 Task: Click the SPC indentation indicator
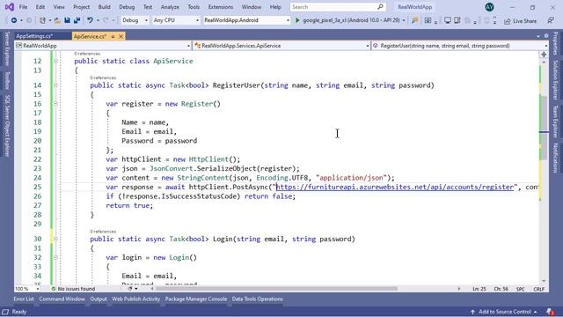[520, 289]
